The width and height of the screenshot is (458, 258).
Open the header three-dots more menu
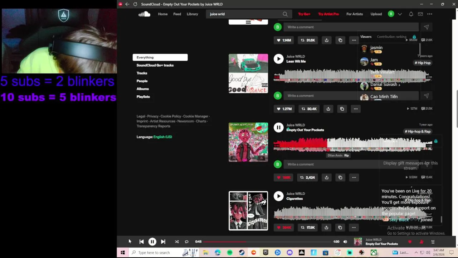tap(430, 14)
